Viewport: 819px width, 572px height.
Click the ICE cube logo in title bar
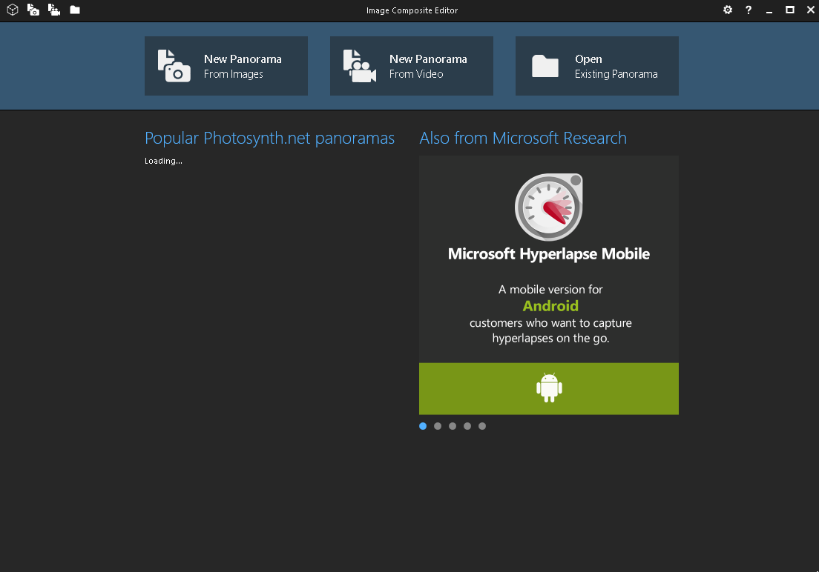tap(13, 10)
